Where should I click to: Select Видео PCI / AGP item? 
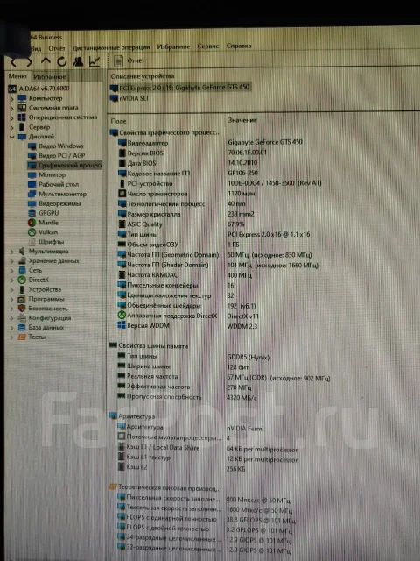click(56, 156)
